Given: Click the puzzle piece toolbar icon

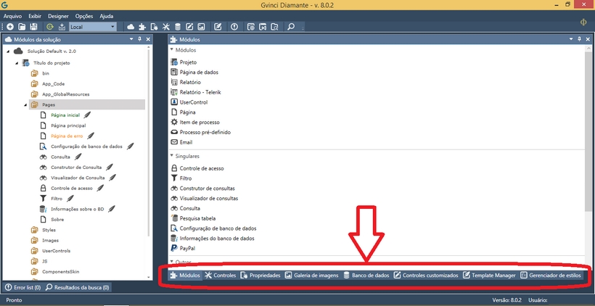Looking at the screenshot, I should click(143, 27).
